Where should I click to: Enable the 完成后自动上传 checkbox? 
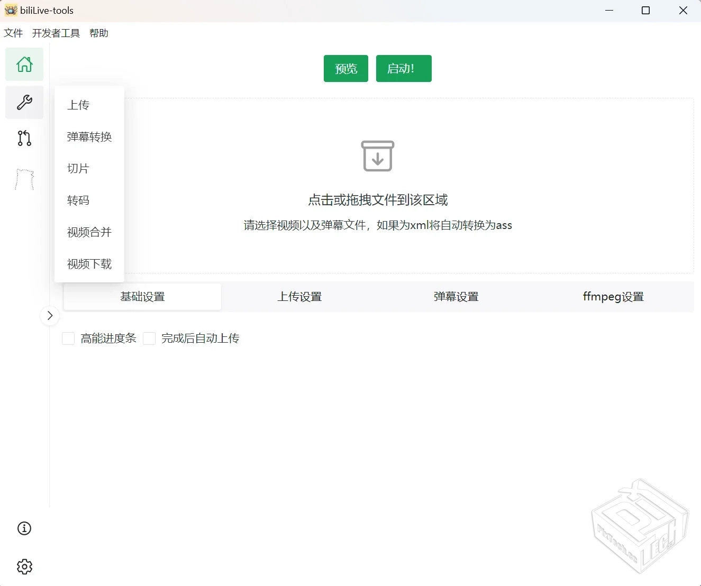(149, 338)
